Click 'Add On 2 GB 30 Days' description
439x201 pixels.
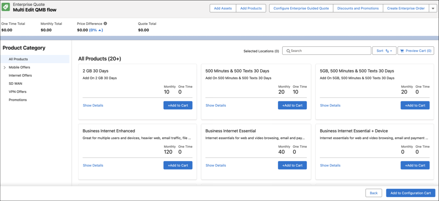(x=100, y=78)
